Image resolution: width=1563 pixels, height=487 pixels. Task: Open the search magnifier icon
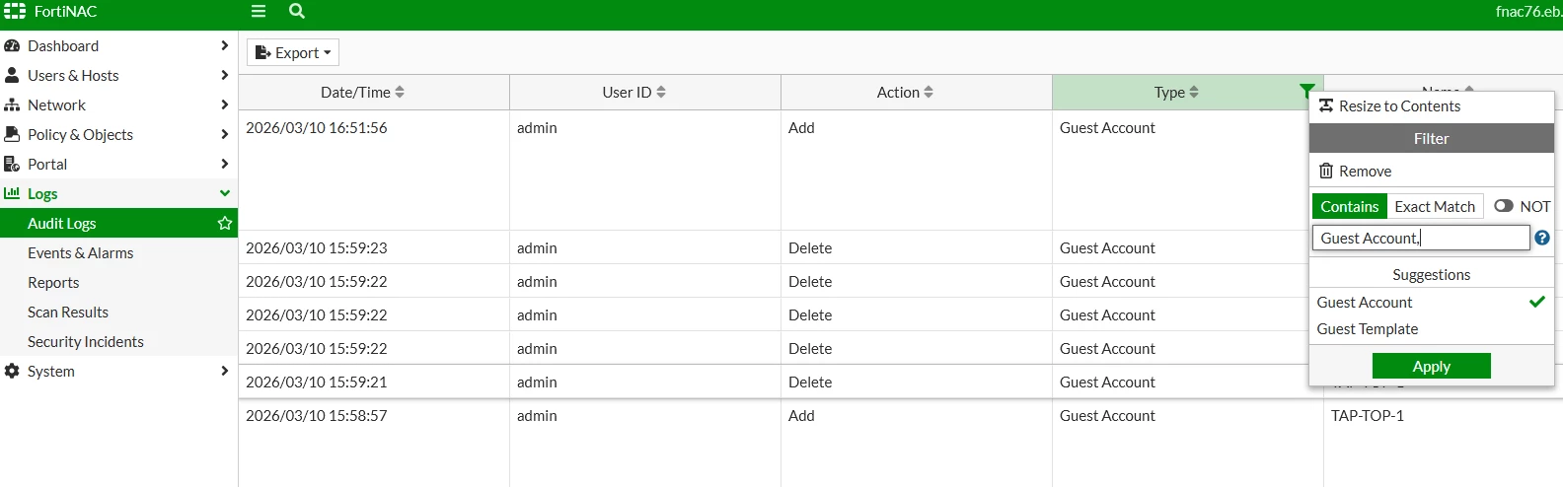pos(297,12)
